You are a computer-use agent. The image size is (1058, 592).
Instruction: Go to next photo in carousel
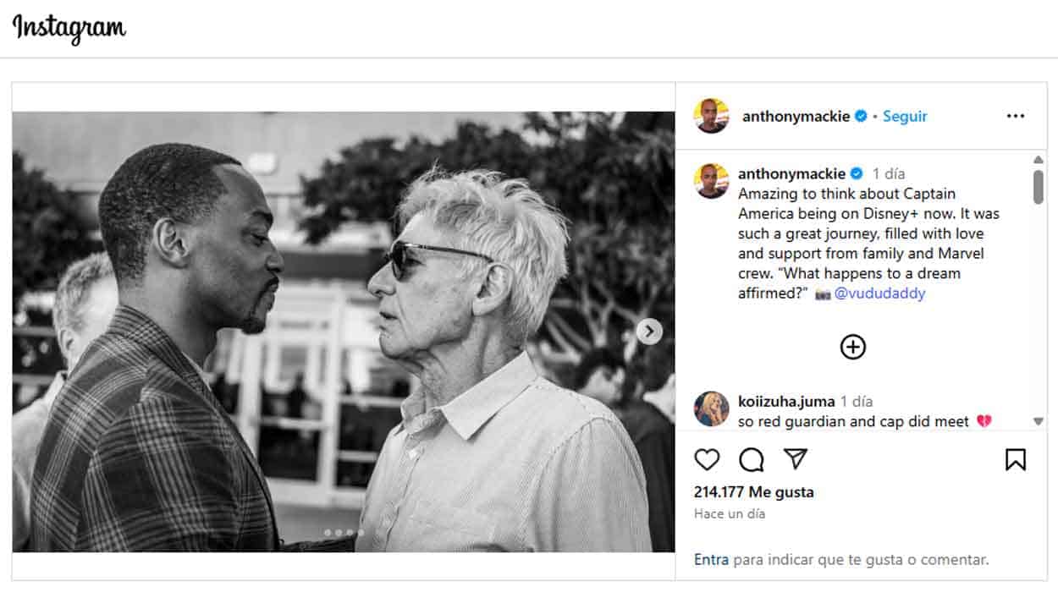tap(649, 332)
